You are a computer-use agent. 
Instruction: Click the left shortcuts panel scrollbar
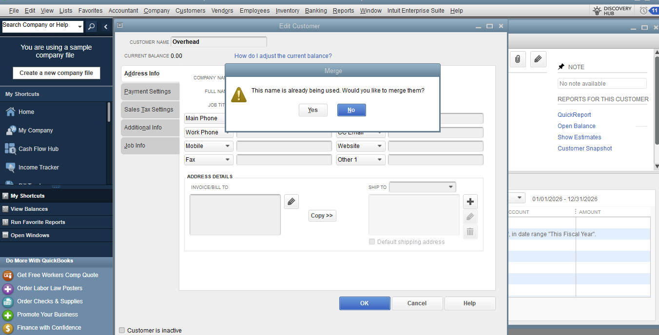pos(109,112)
